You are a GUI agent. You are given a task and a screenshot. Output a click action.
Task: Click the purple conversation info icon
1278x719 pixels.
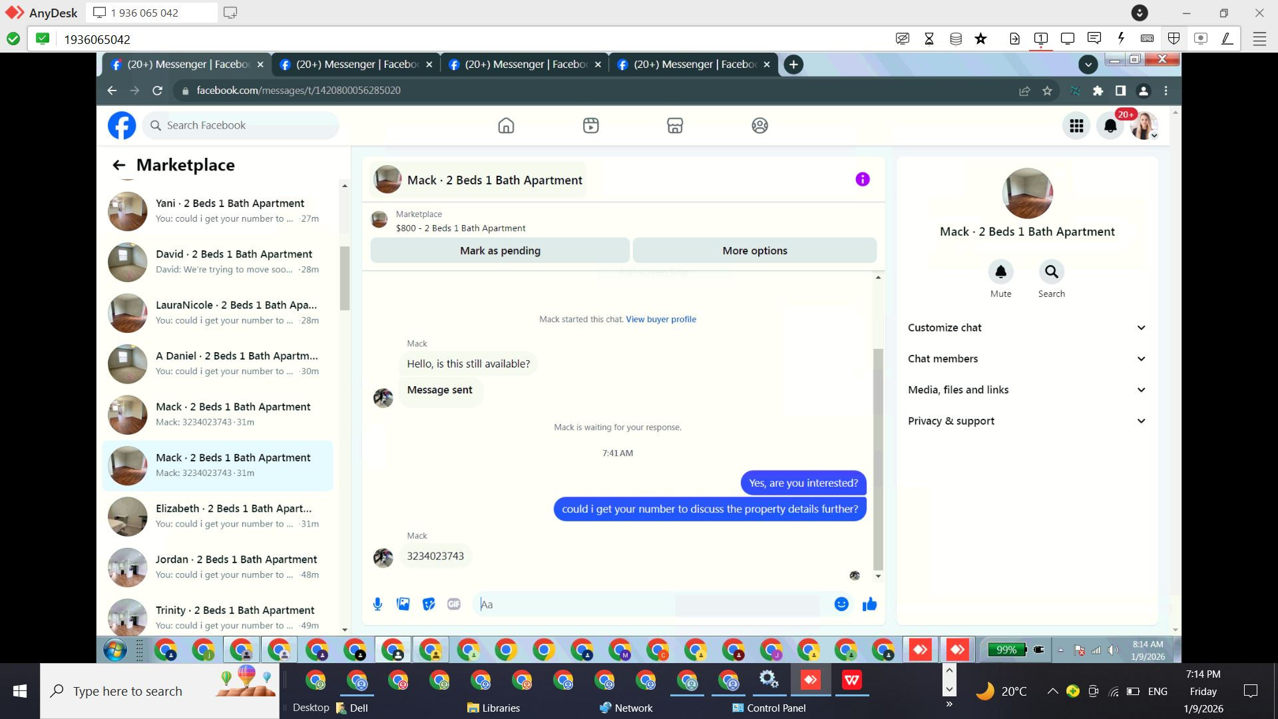pos(862,179)
